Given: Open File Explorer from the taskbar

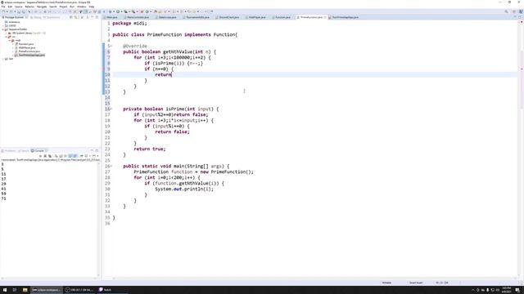Looking at the screenshot, I should (x=25, y=290).
